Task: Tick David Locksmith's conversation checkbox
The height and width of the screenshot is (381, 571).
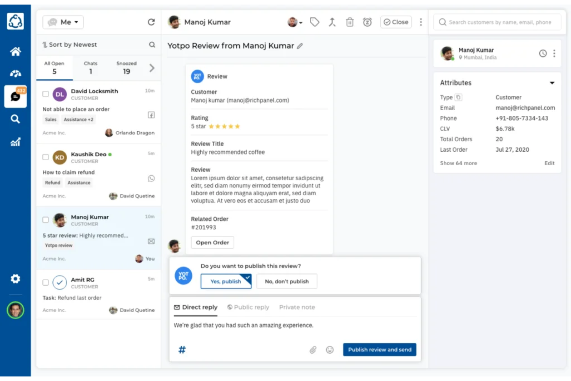Action: pyautogui.click(x=46, y=94)
